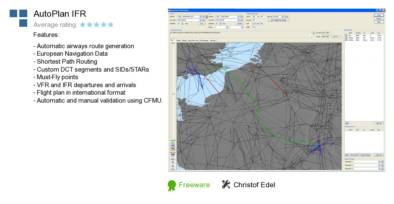The height and width of the screenshot is (204, 394).
Task: Click the second Level 'to' input field
Action: click(x=262, y=17)
